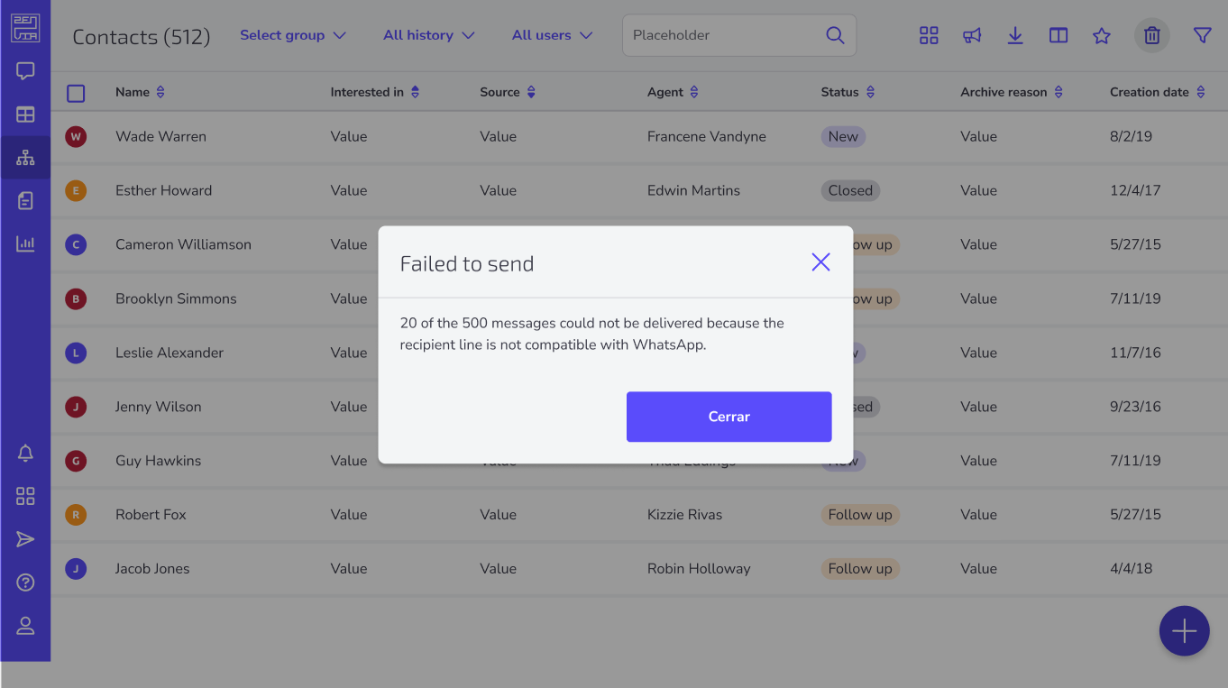Click the download icon in toolbar

pyautogui.click(x=1015, y=35)
